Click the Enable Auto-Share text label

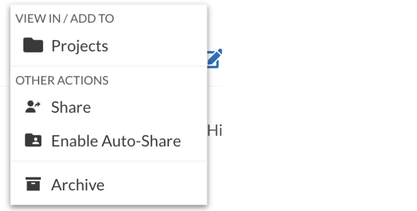point(116,141)
